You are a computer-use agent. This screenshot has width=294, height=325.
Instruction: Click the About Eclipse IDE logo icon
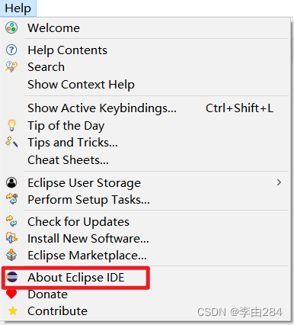tap(12, 277)
